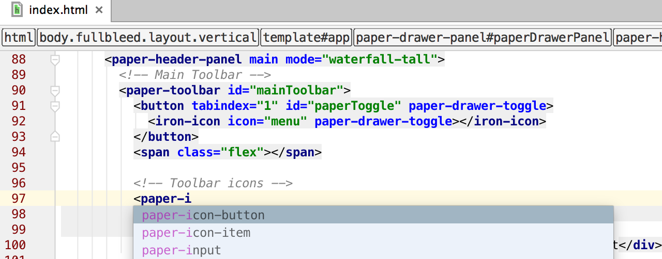Click the icon="menu" attribute on iron-icon

tap(268, 121)
